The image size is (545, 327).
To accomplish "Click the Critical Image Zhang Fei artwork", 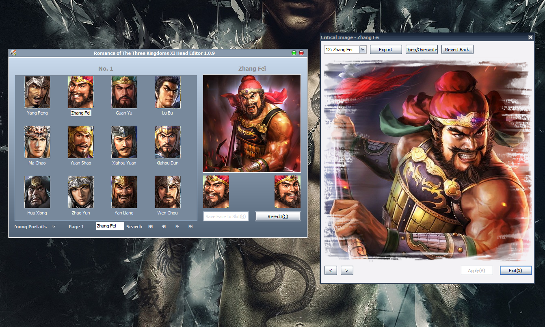I will point(427,160).
